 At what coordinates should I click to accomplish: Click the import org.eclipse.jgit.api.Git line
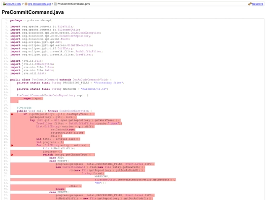36,42
